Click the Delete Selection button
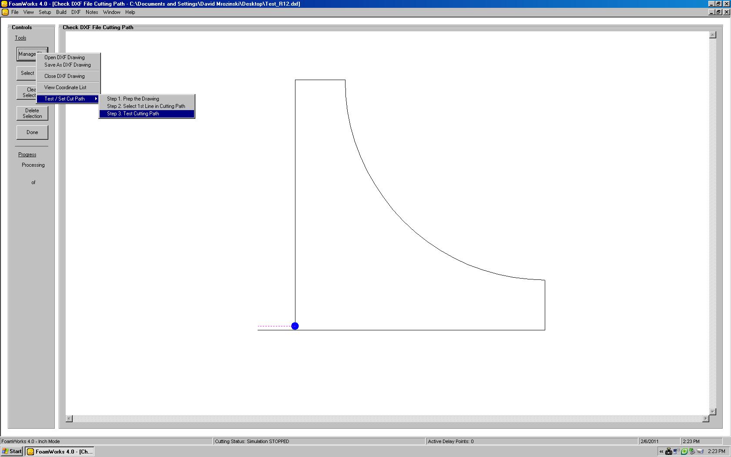 click(32, 113)
